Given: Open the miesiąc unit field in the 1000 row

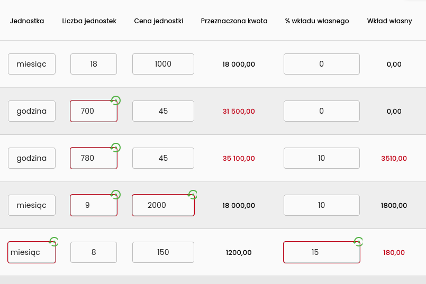Looking at the screenshot, I should coord(32,64).
